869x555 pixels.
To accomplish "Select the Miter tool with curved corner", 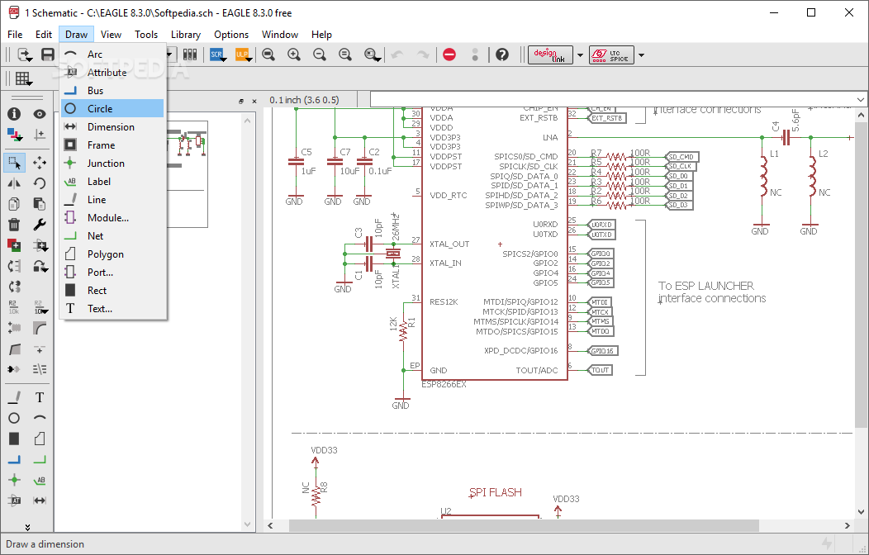I will [x=40, y=329].
